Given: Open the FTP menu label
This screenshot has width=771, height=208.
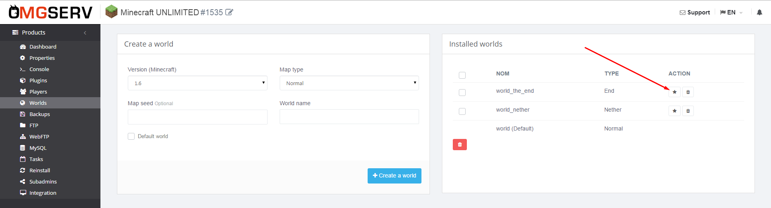Looking at the screenshot, I should 34,125.
